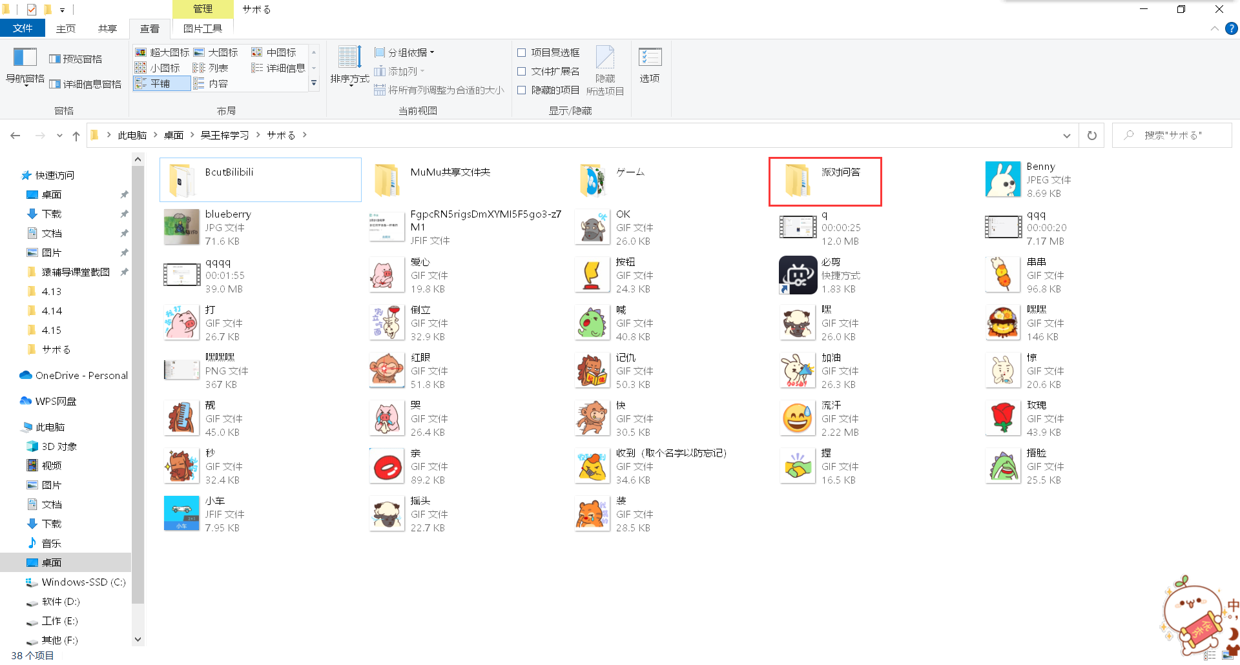Click the help question mark icon
Image resolution: width=1240 pixels, height=665 pixels.
click(1232, 28)
